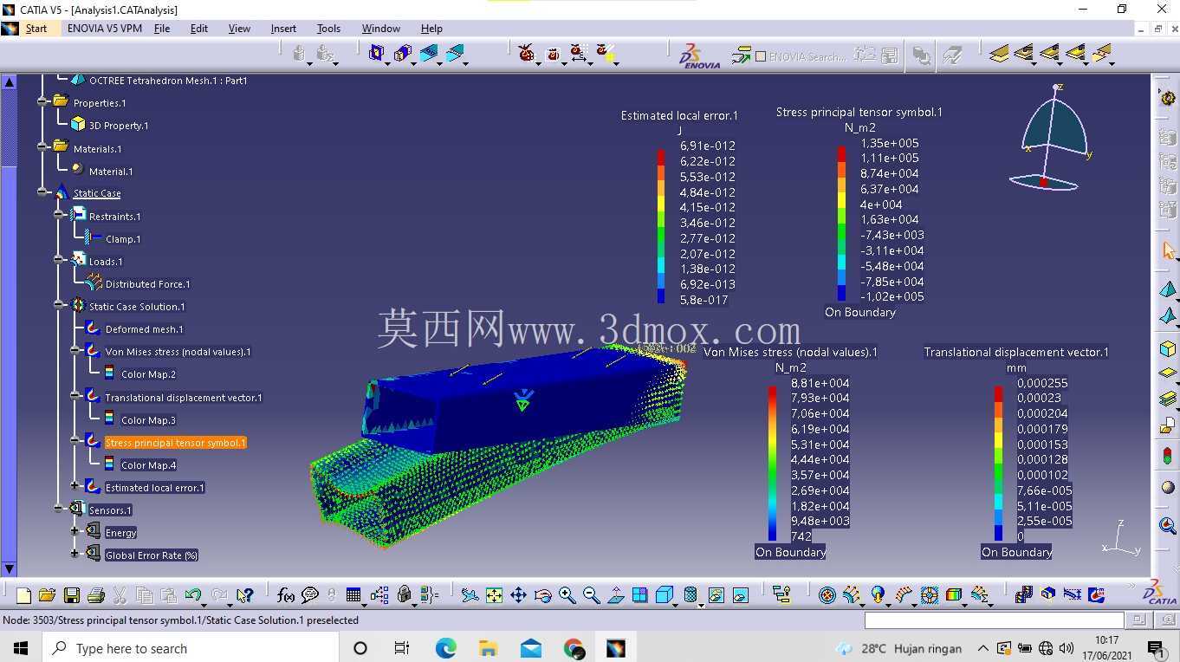The width and height of the screenshot is (1180, 662).
Task: Select Distributed Force.1 in tree
Action: click(147, 284)
